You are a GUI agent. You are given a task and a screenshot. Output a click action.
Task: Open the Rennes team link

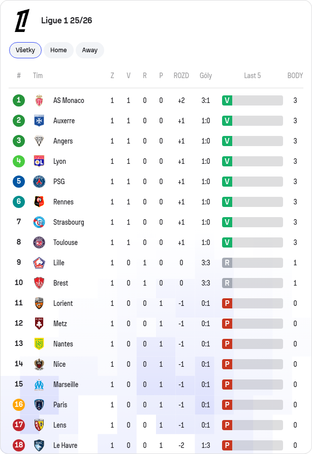(x=63, y=202)
